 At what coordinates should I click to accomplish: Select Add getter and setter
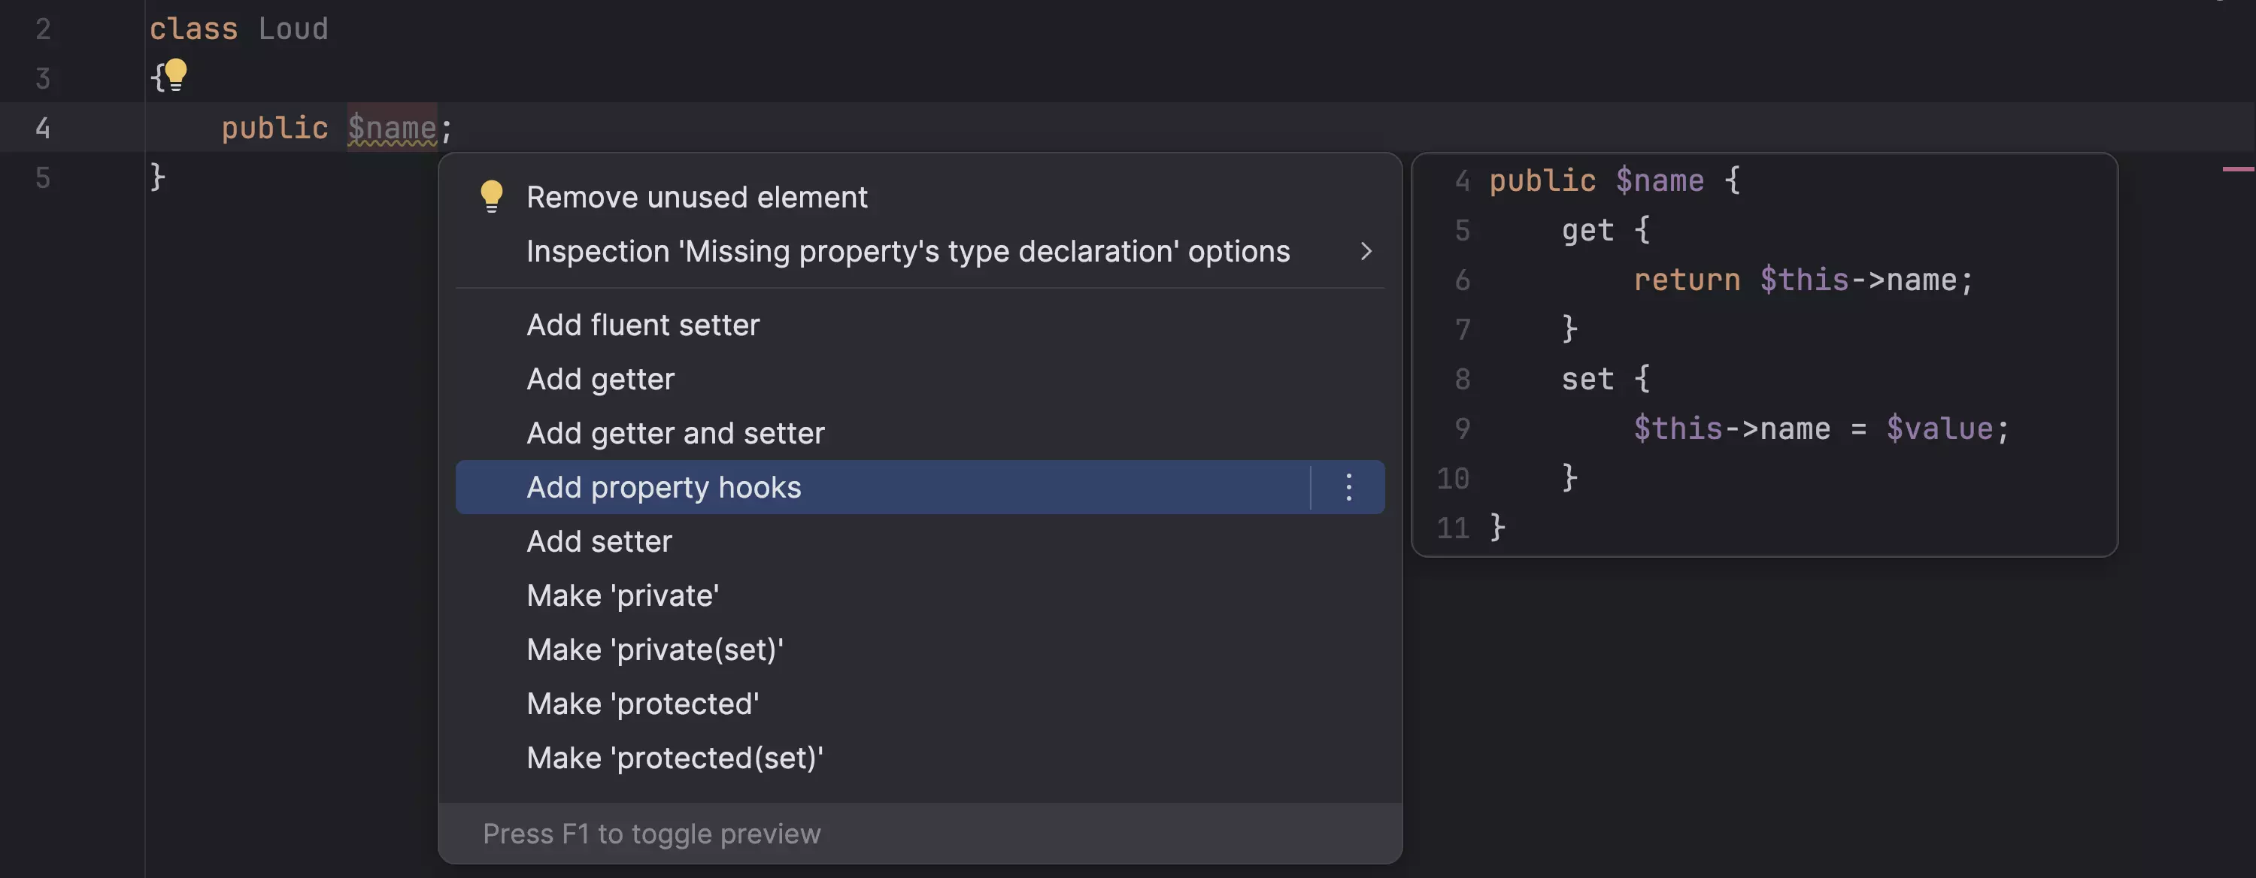click(675, 433)
